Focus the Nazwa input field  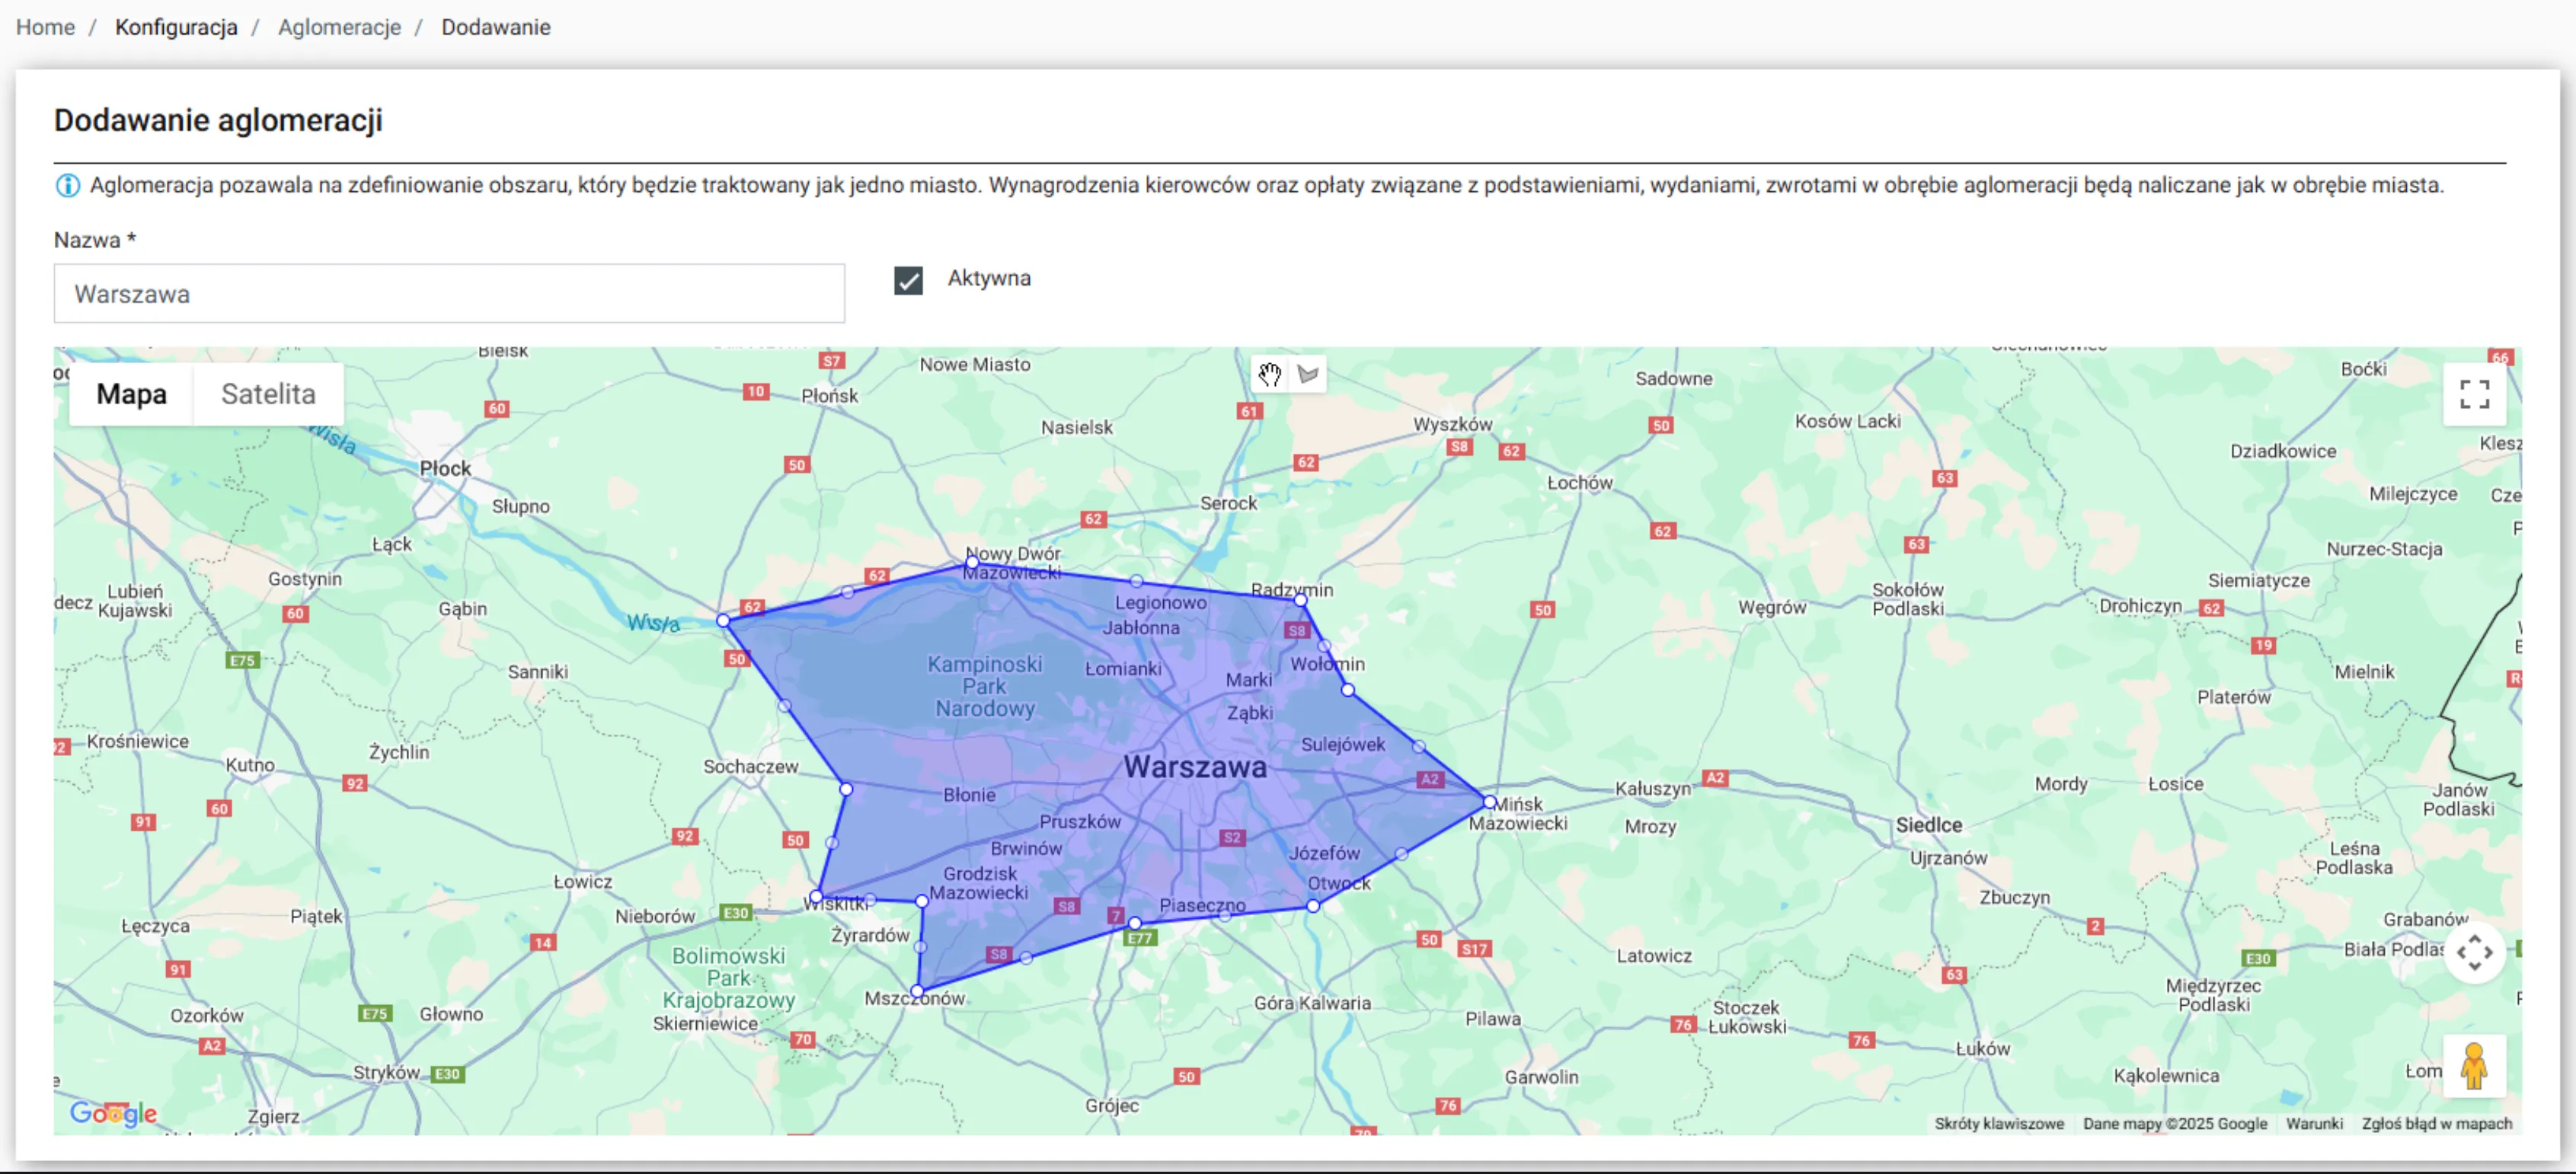[449, 294]
